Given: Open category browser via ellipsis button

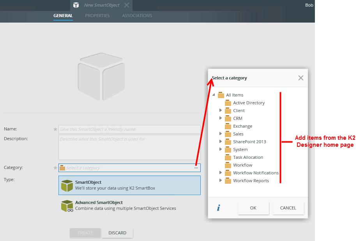Looking at the screenshot, I should [196, 168].
